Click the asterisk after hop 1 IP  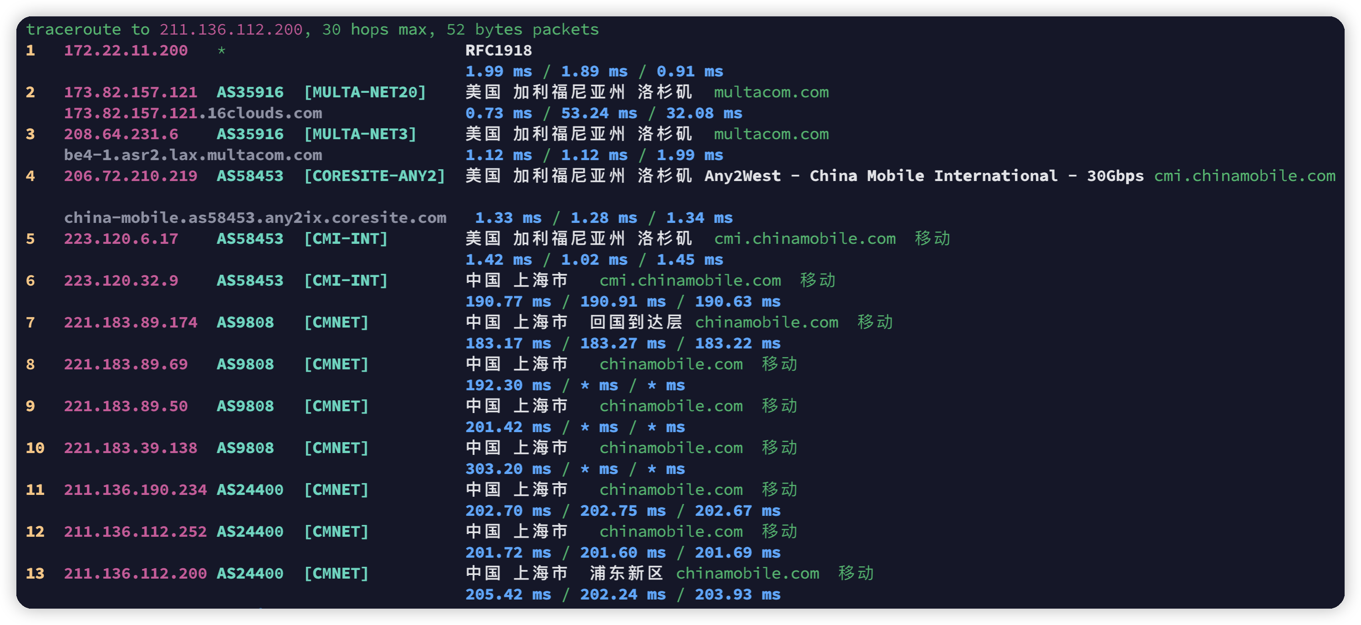coord(221,50)
